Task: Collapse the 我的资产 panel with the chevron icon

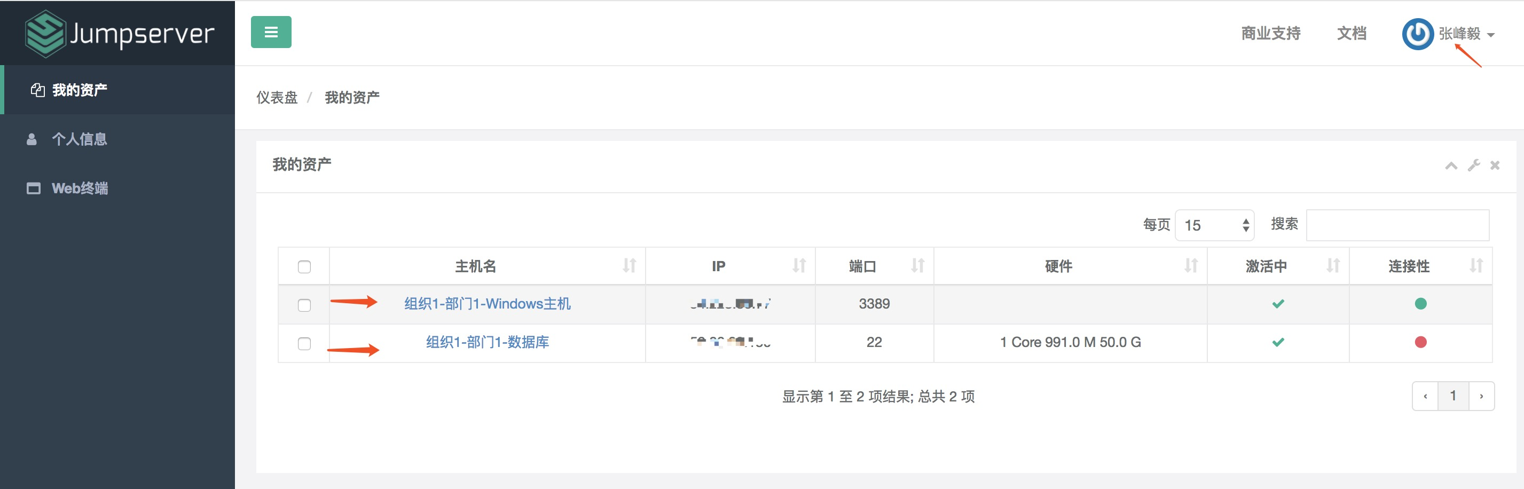Action: (1451, 165)
